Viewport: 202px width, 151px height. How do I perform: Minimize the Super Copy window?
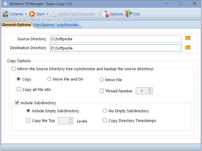[167, 4]
